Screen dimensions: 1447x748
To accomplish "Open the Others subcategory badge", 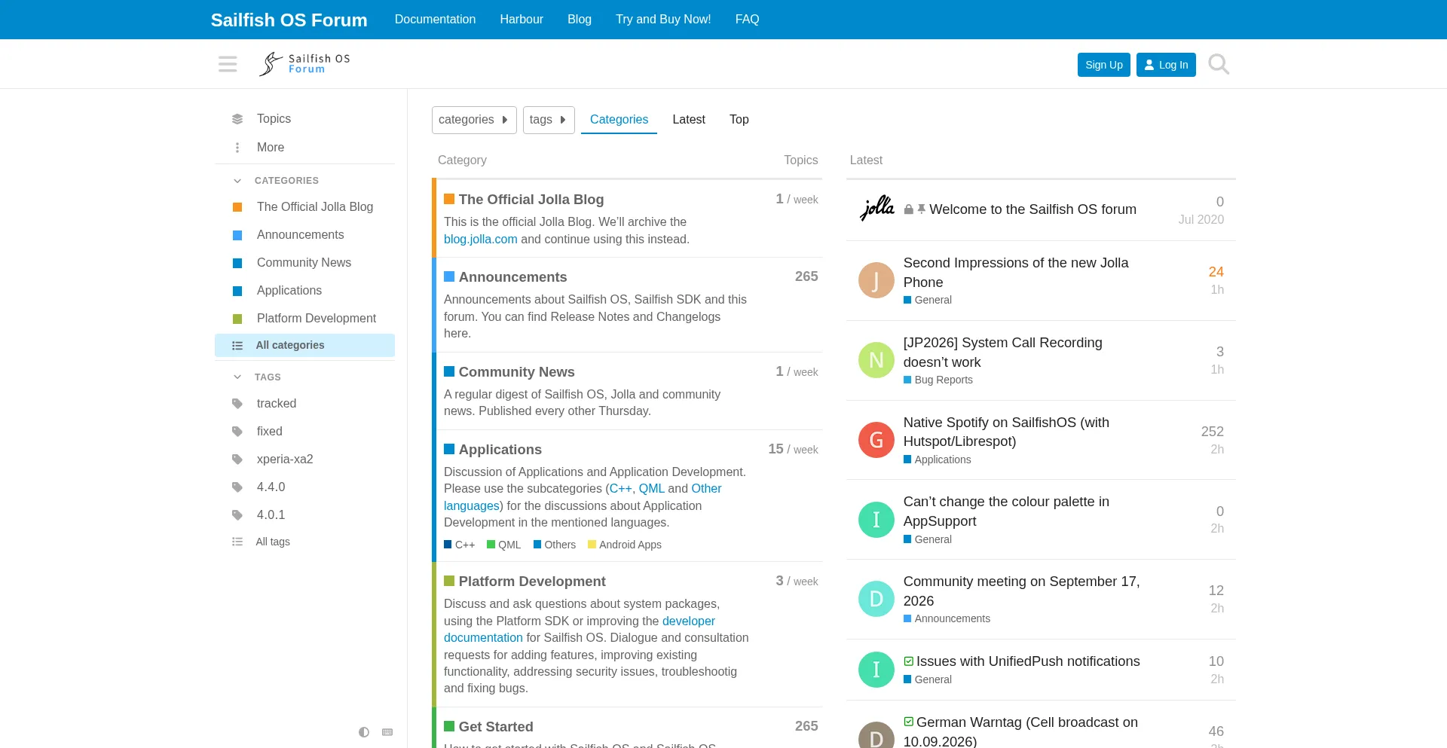I will point(555,545).
